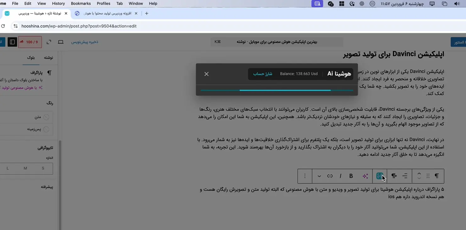Click ChatGPT icon in menu bar

pyautogui.click(x=362, y=4)
